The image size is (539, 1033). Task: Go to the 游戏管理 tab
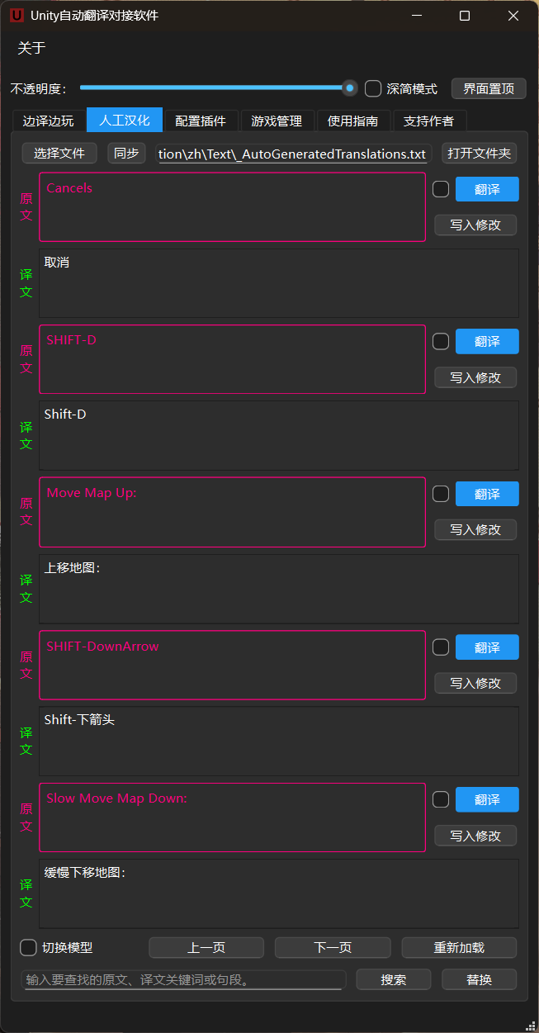click(x=277, y=121)
